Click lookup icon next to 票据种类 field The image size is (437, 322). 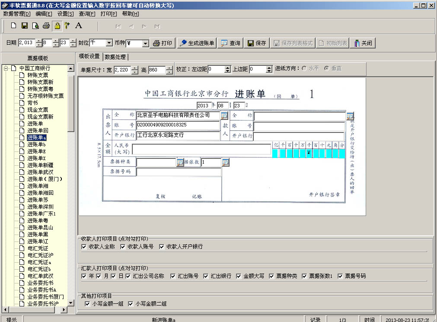tap(180, 162)
